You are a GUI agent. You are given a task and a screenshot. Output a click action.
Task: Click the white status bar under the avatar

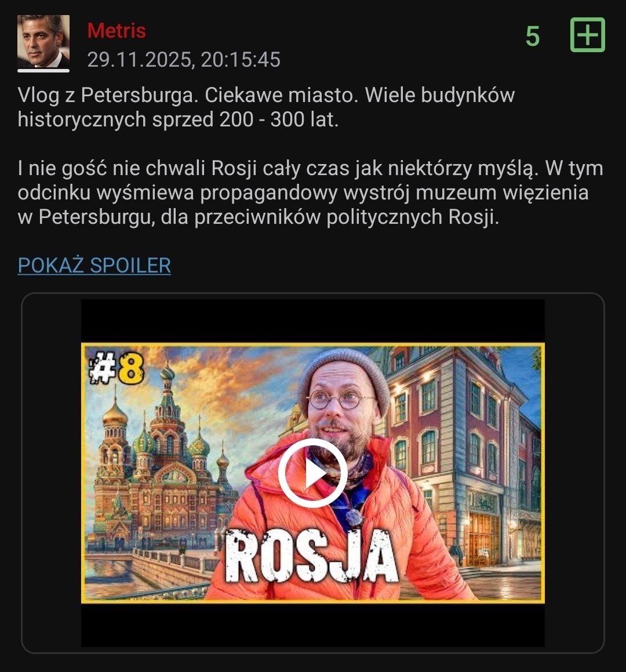[x=43, y=71]
